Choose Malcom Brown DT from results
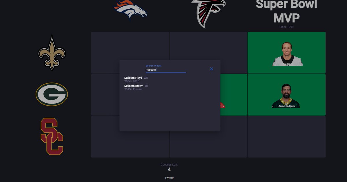This screenshot has width=347, height=182. point(136,88)
